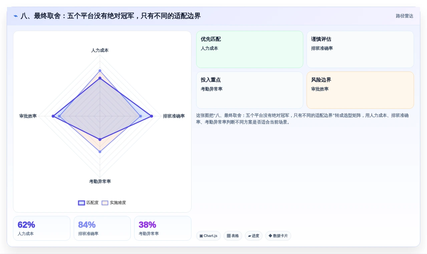
Task: Toggle the 匹配度 legend swatch
Action: tap(81, 203)
